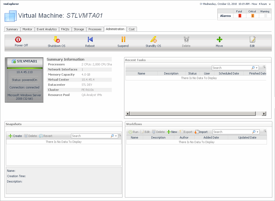Click the Reboot icon
This screenshot has height=201, width=275.
pos(90,40)
